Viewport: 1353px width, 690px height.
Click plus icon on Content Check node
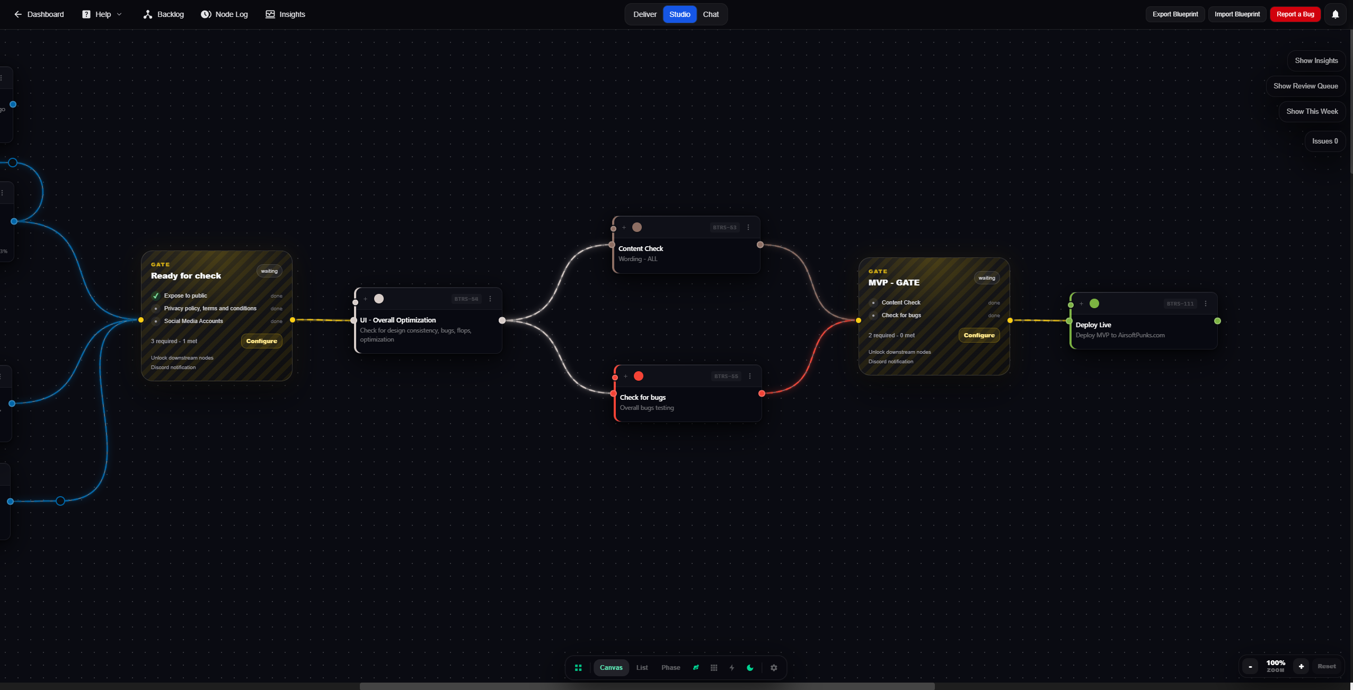point(624,227)
